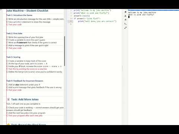Collapse the 'if answer1' code block fold arrow
The image size is (179, 134).
point(72,19)
